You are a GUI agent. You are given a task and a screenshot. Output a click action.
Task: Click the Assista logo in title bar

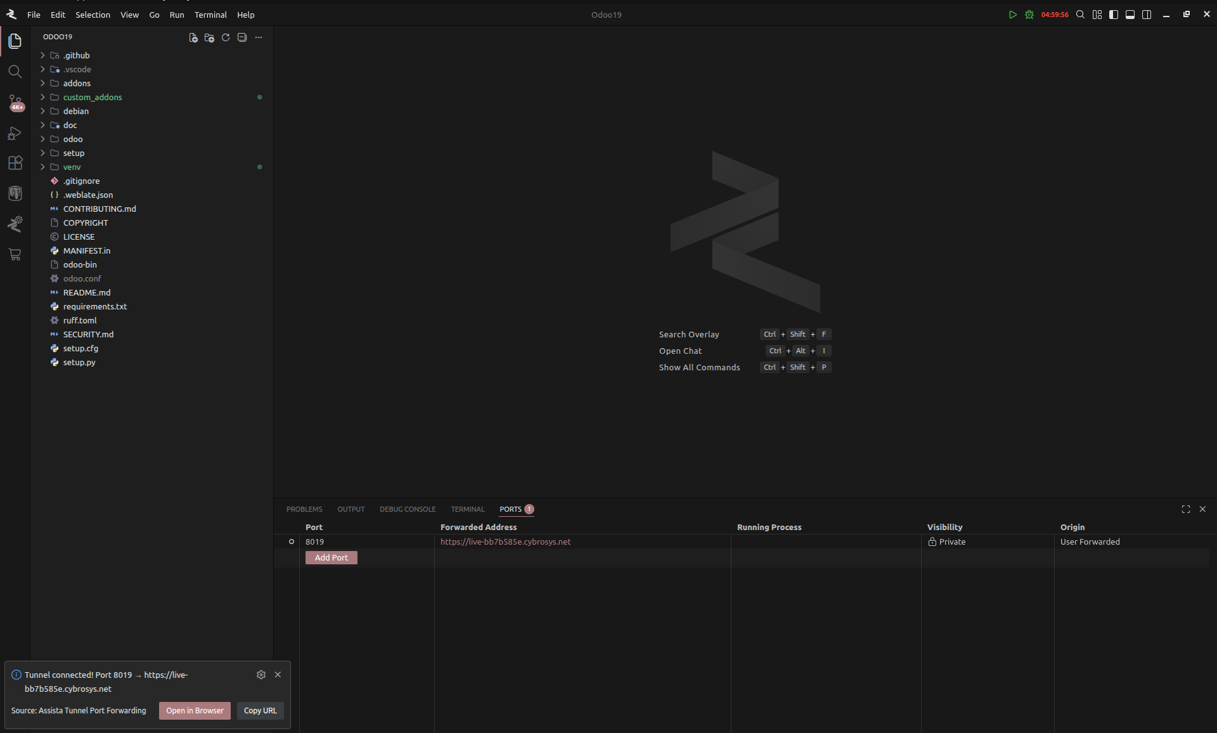click(x=11, y=15)
